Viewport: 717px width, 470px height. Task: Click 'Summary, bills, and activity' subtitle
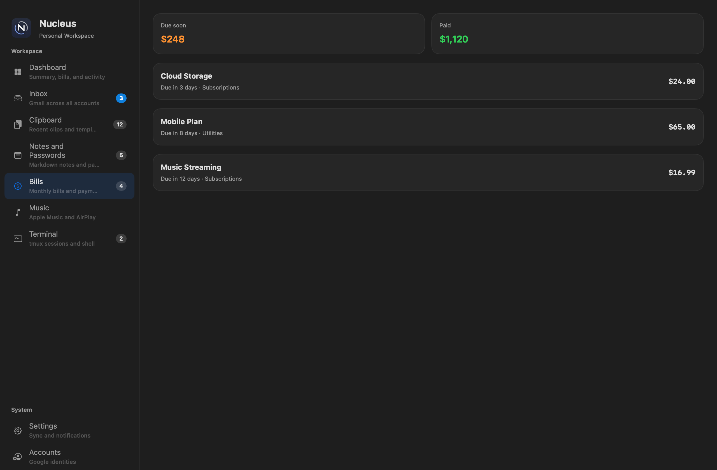click(x=67, y=77)
